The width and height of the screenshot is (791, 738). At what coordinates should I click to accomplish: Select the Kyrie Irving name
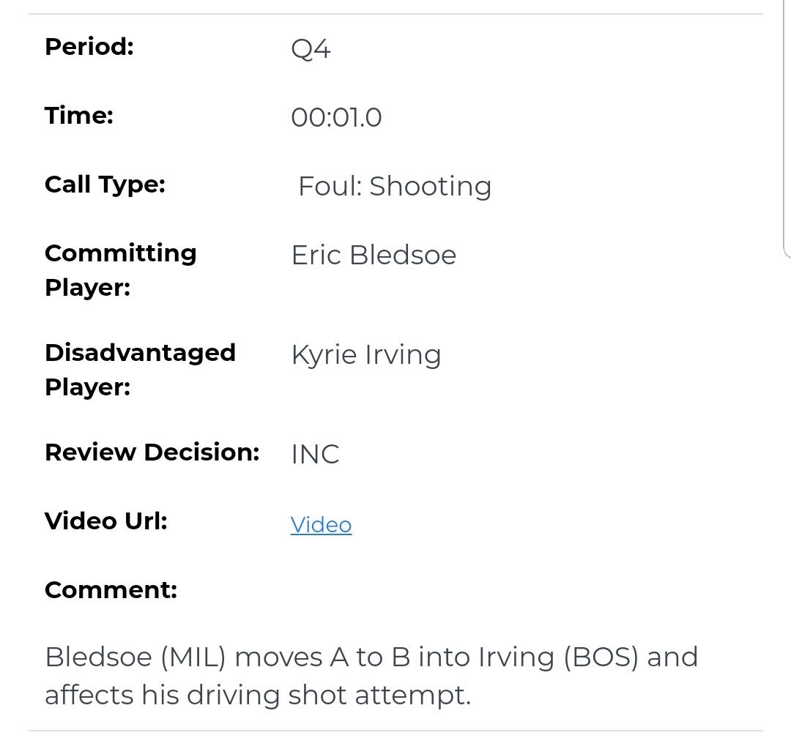point(366,355)
